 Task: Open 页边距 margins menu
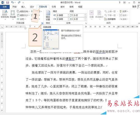pos(13,15)
